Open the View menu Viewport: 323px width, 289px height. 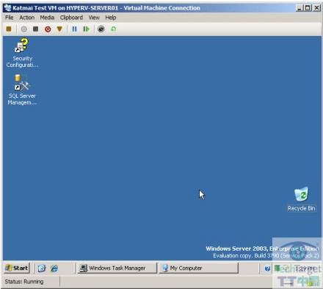pyautogui.click(x=94, y=18)
